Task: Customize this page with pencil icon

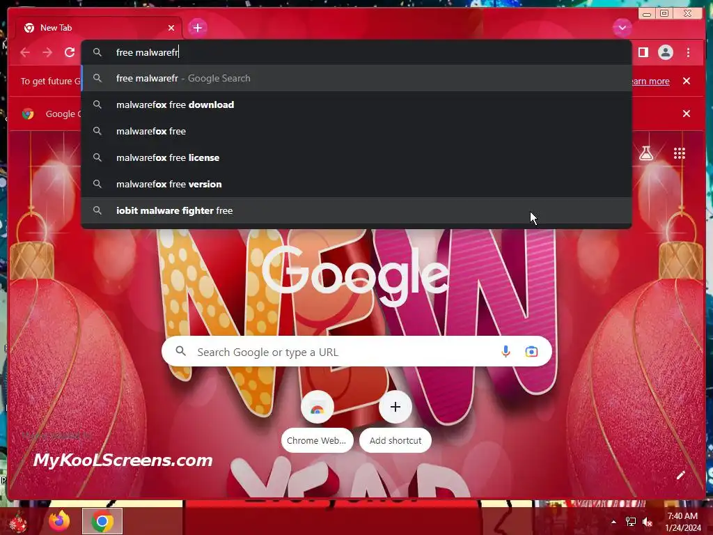Action: tap(680, 475)
